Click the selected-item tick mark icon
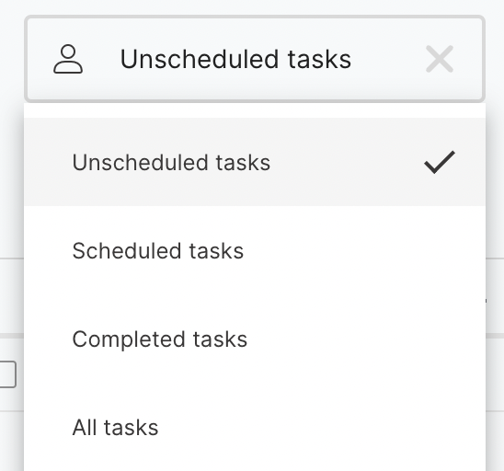The width and height of the screenshot is (504, 471). pyautogui.click(x=440, y=162)
